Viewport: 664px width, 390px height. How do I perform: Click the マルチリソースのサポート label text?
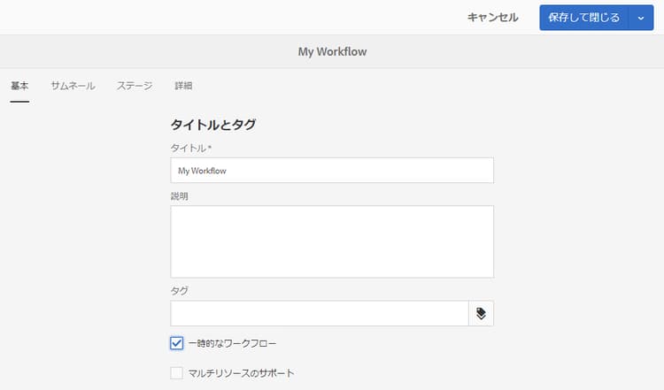(241, 373)
